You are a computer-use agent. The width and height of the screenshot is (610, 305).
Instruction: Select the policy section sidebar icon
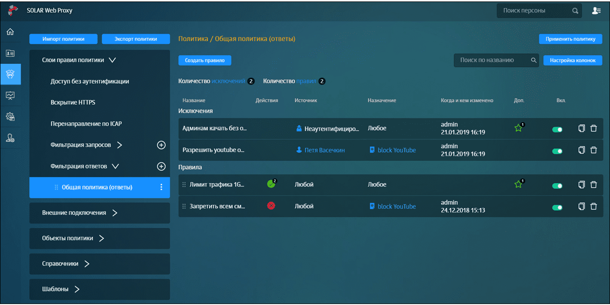coord(10,75)
